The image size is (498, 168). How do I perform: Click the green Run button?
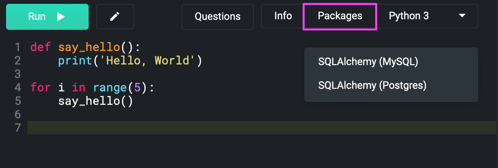(47, 17)
